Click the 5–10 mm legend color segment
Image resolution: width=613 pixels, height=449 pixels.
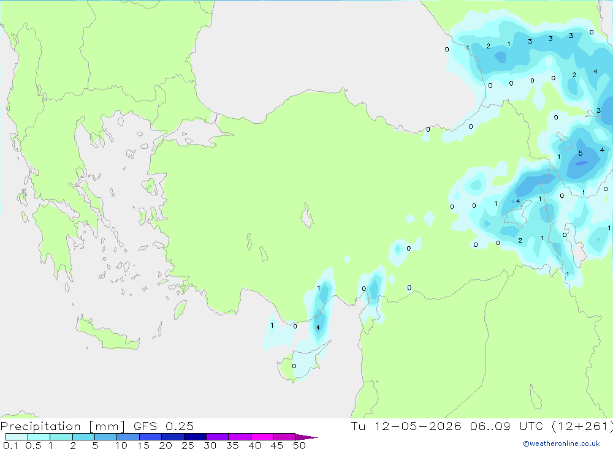(x=106, y=437)
